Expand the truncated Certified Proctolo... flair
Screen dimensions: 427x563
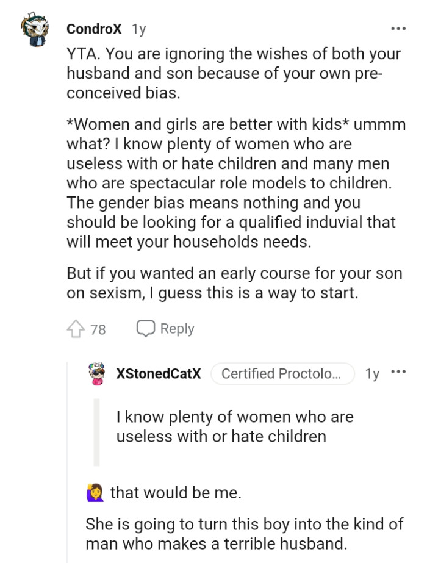(283, 373)
